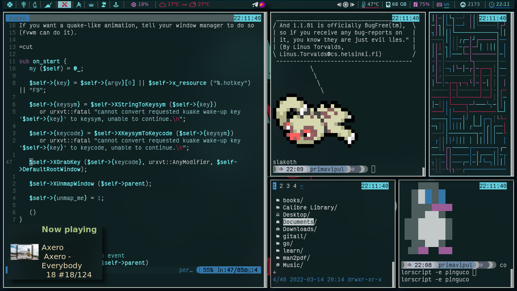Open the Telegram paper plane tray icon

255,4
